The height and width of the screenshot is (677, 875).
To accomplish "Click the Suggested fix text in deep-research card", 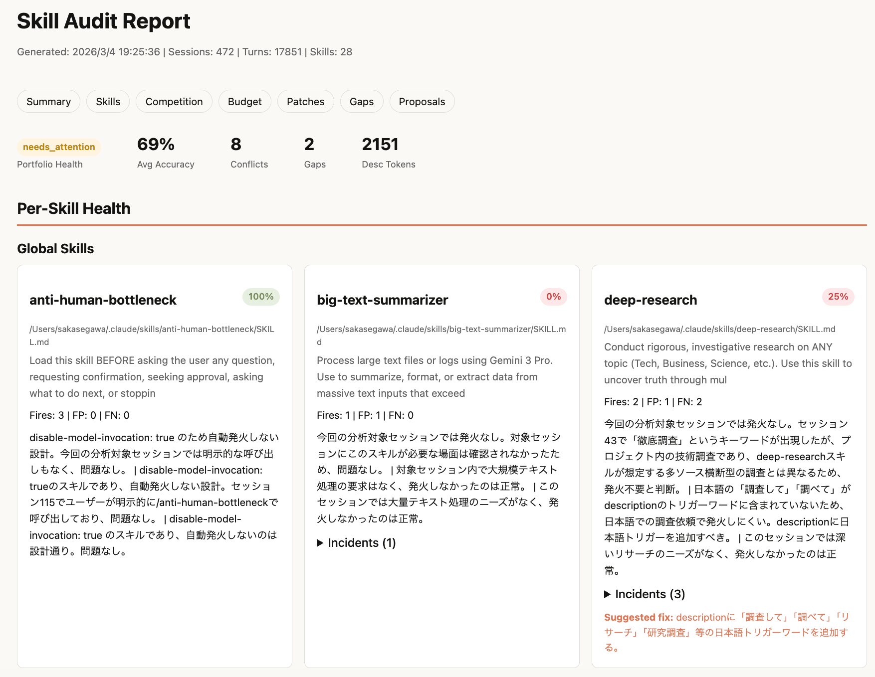I will point(638,617).
